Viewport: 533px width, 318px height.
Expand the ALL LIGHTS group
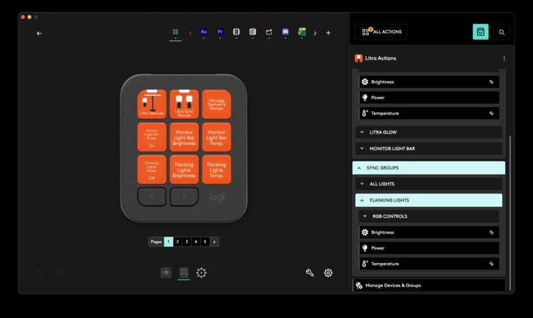click(x=429, y=184)
